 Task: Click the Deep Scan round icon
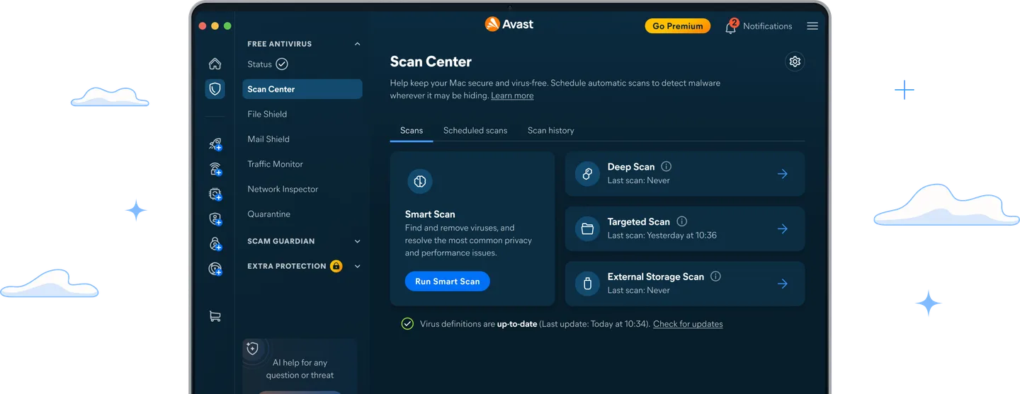tap(587, 174)
